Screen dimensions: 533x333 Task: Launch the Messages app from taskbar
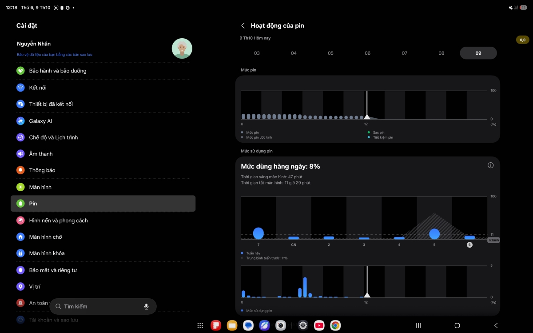pyautogui.click(x=248, y=325)
